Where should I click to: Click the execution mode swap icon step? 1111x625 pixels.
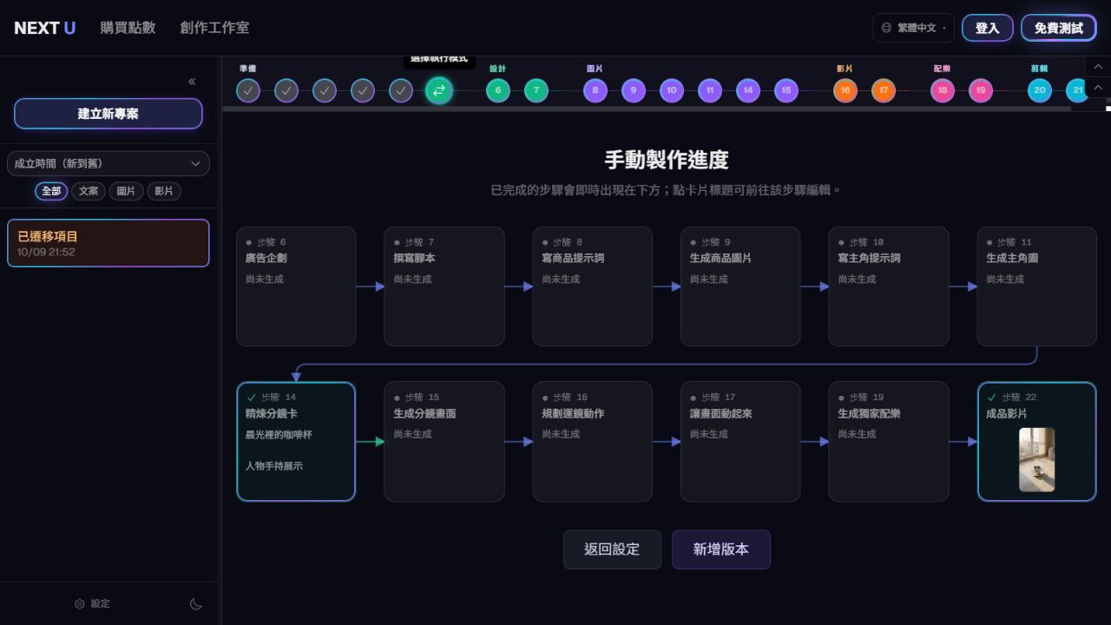coord(439,90)
